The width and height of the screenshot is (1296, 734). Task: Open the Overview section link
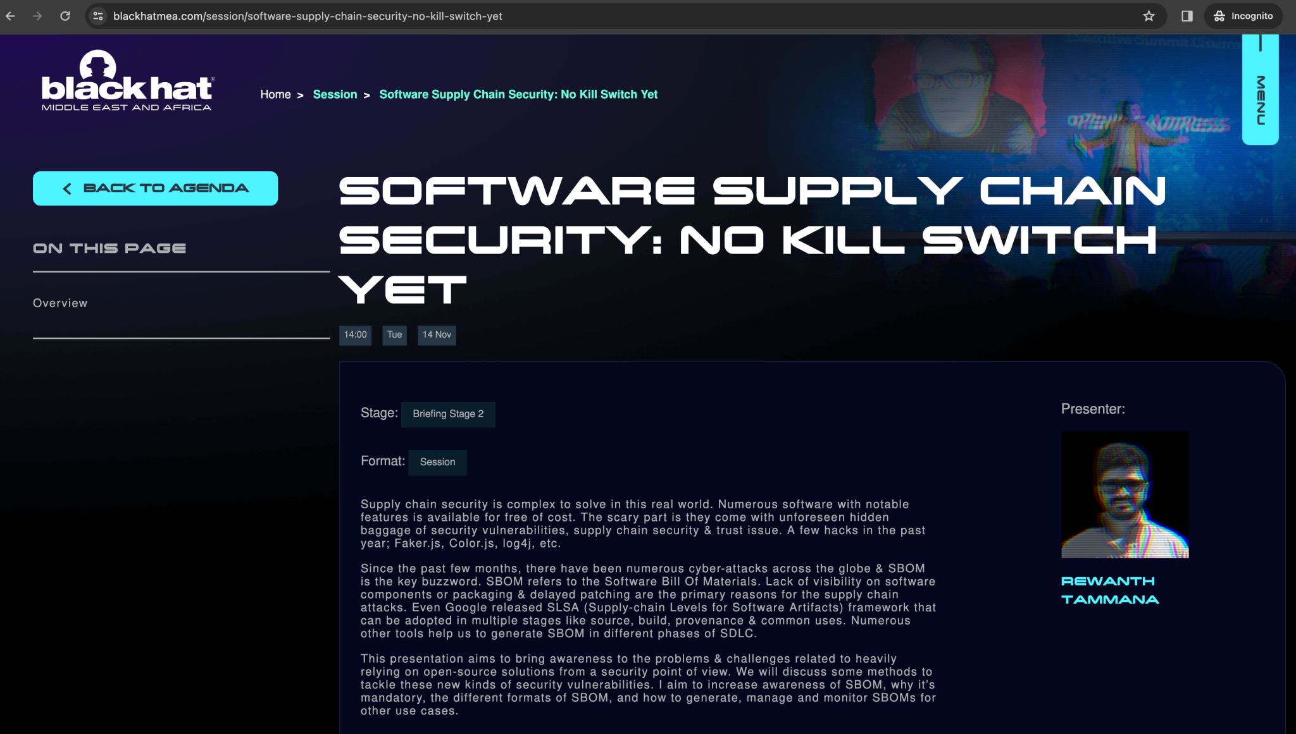pos(60,303)
